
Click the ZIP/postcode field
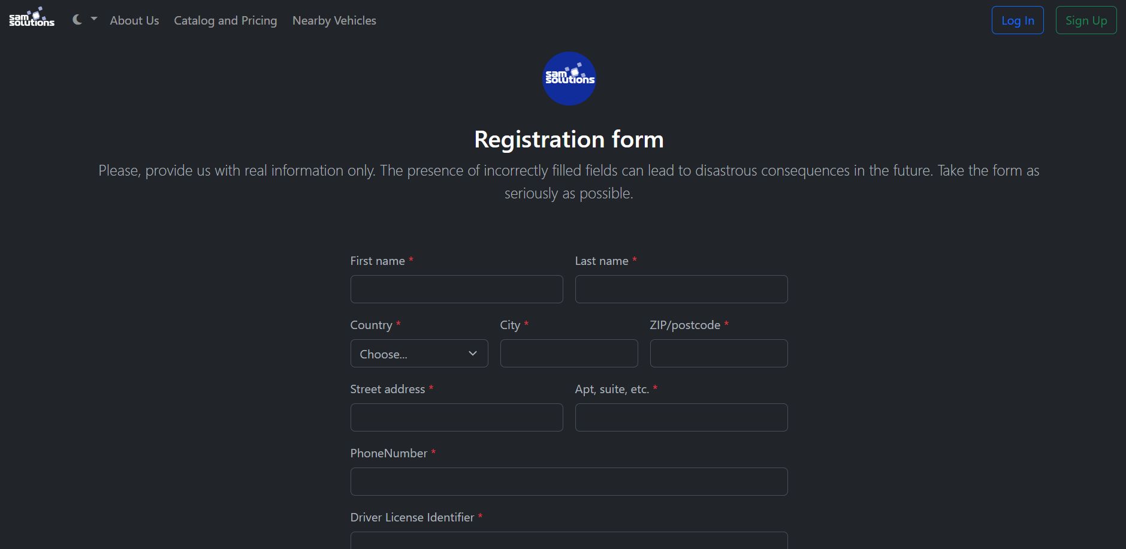(x=719, y=354)
